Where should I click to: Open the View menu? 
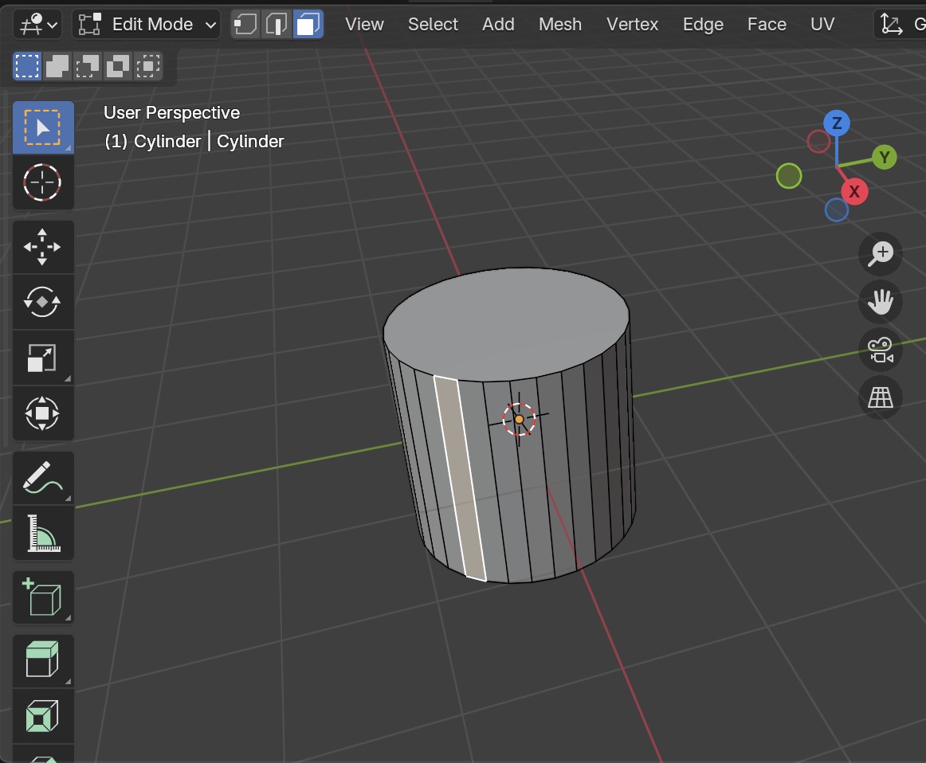pos(364,24)
